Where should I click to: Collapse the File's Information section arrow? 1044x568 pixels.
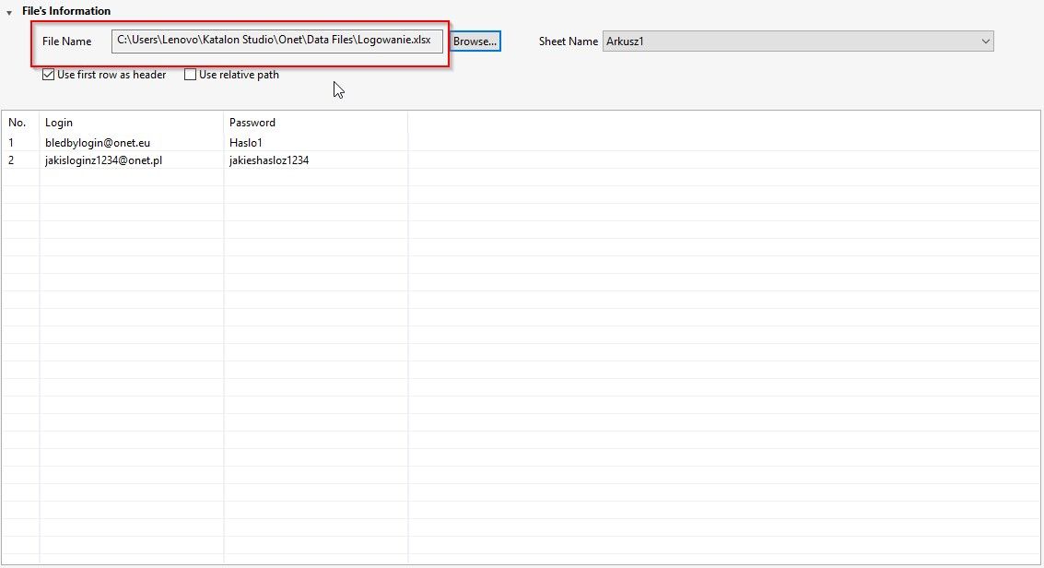9,13
